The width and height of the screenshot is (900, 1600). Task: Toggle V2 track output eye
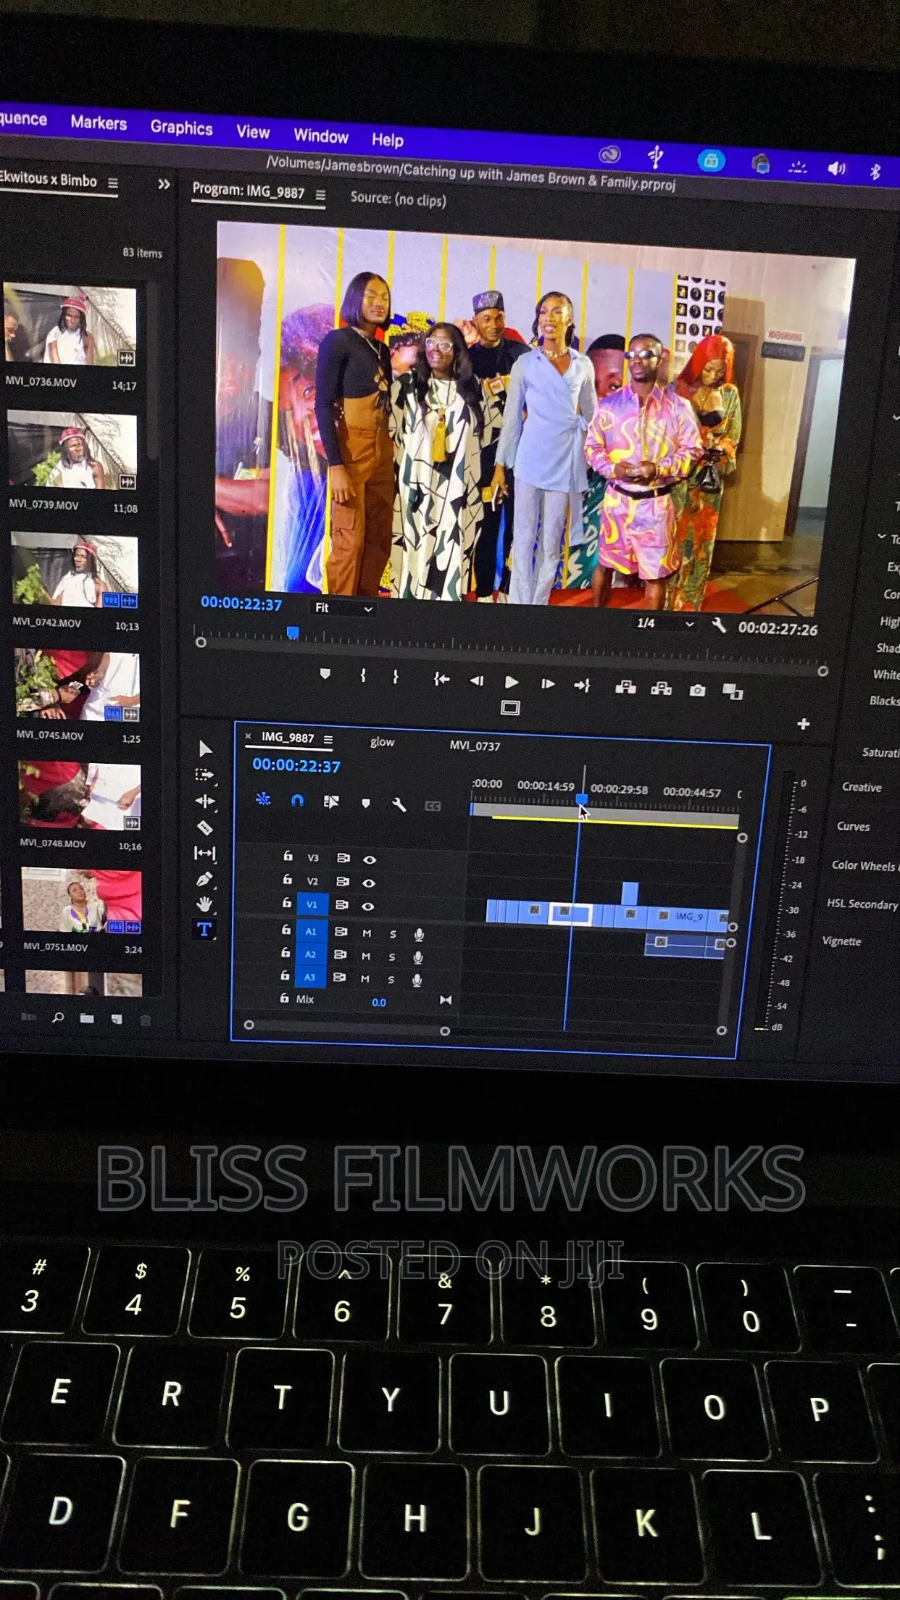369,883
